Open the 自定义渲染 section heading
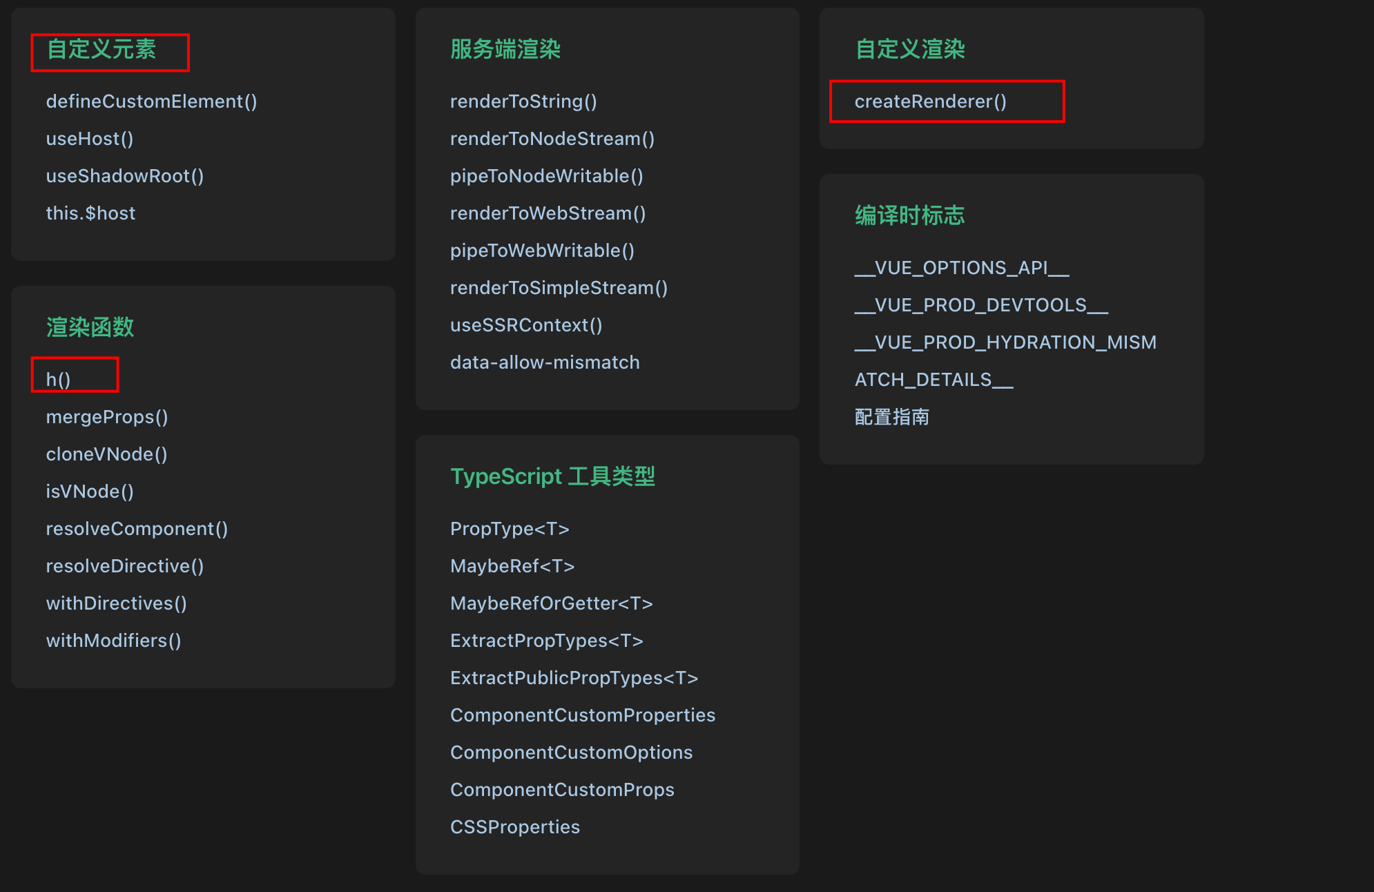 [x=910, y=50]
